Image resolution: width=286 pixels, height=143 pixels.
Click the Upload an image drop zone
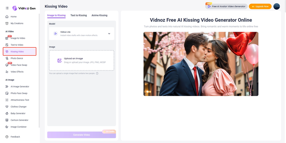click(82, 60)
